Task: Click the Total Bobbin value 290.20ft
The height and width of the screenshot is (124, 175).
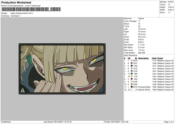Action: [x=141, y=53]
